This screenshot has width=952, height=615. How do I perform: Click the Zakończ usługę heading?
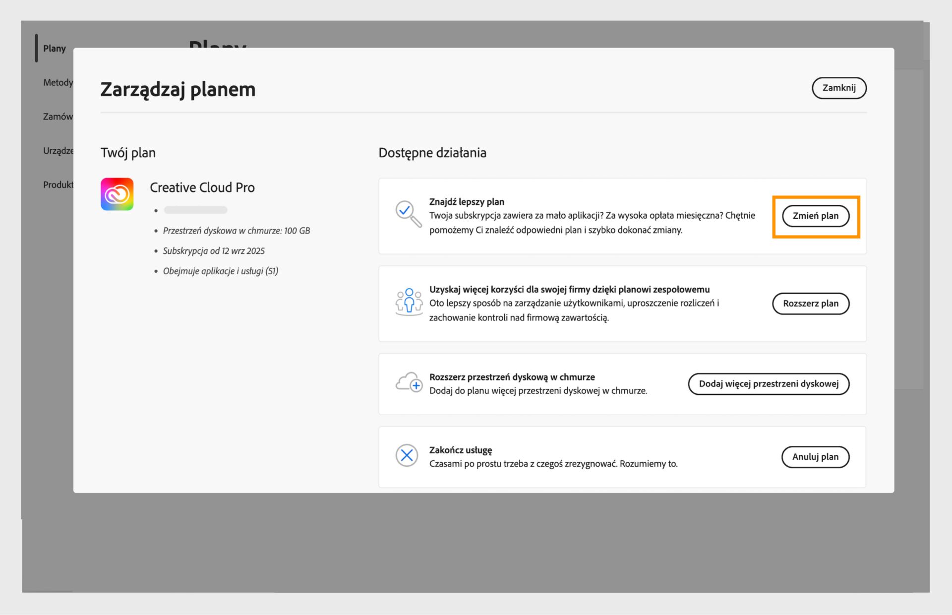coord(461,450)
